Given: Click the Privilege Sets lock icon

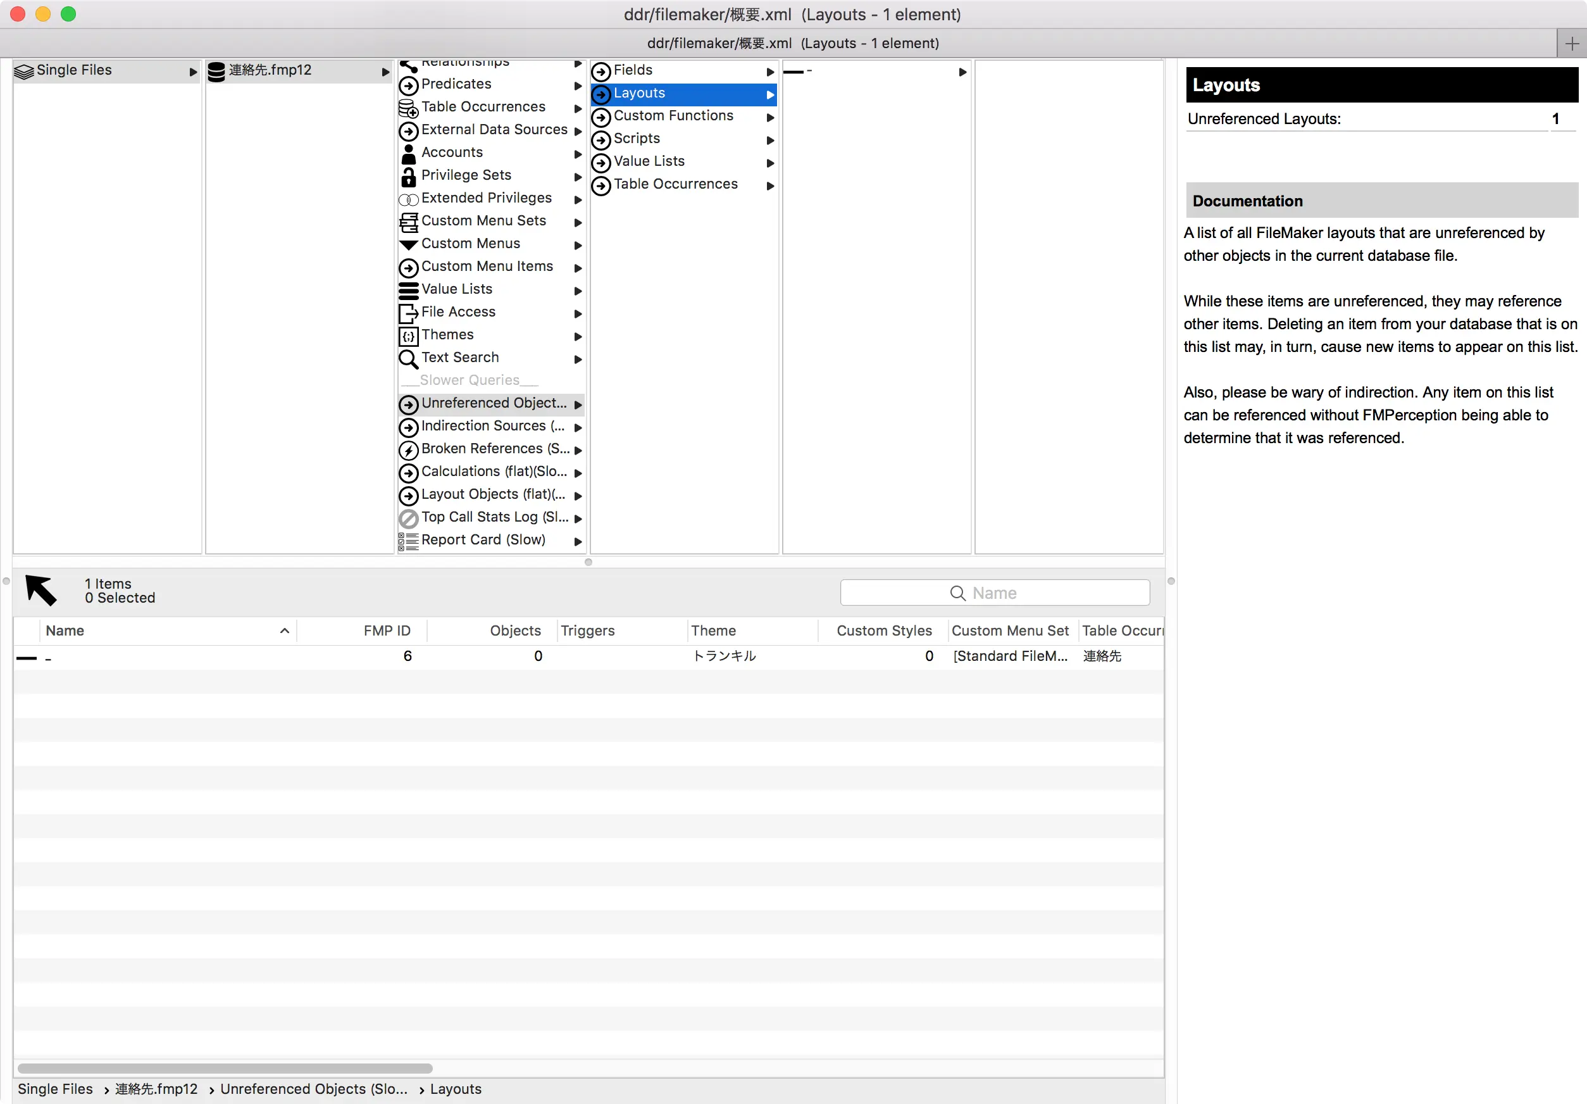Looking at the screenshot, I should coord(409,176).
